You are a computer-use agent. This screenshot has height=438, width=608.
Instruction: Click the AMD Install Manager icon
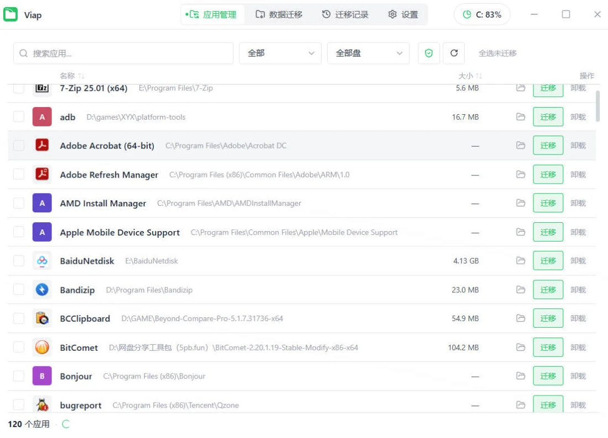[x=42, y=203]
